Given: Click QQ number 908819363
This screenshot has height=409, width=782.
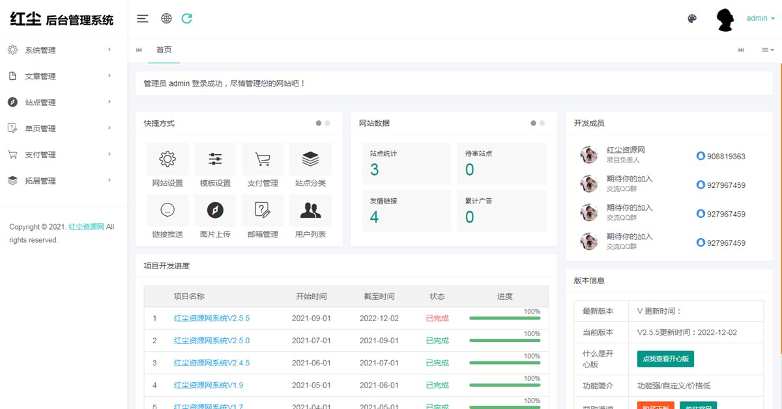Looking at the screenshot, I should pos(726,157).
